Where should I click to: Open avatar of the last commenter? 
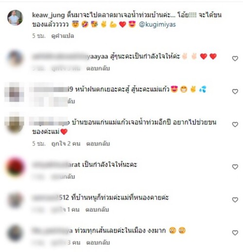(x=15, y=233)
